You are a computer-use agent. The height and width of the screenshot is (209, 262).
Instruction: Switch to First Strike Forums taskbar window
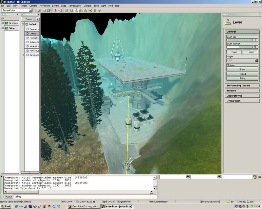pyautogui.click(x=84, y=206)
